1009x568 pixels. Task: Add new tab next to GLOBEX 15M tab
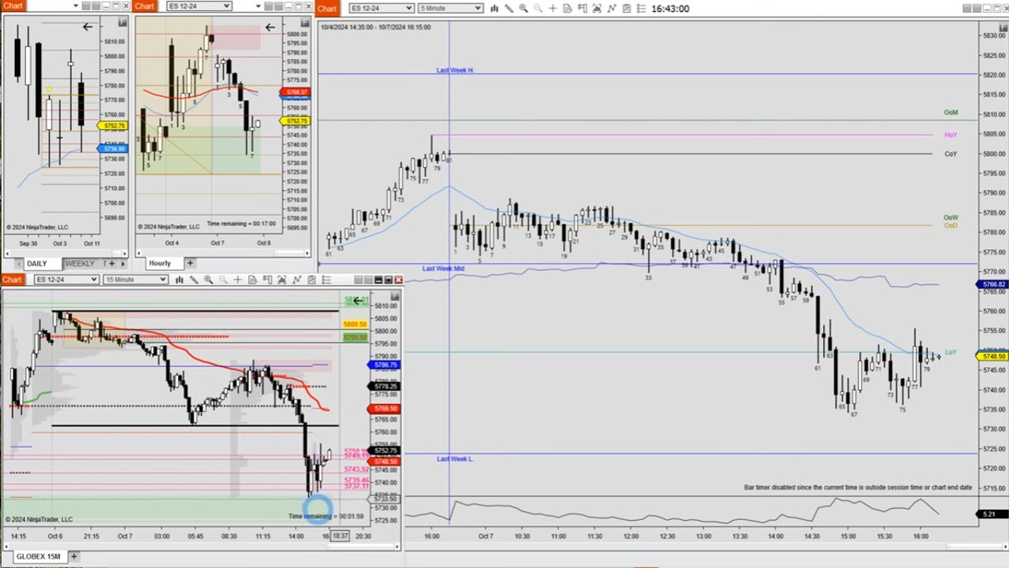point(74,557)
